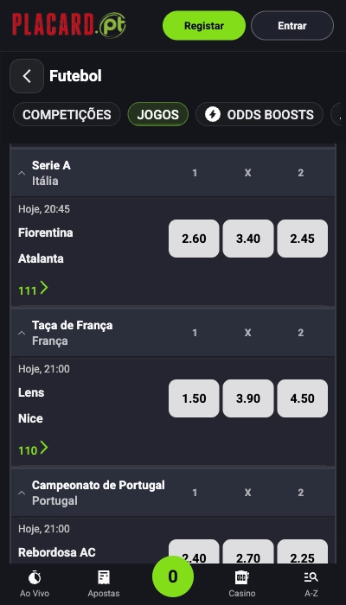The height and width of the screenshot is (605, 346).
Task: Open 110 more markets for Lens-Nice
Action: tap(33, 449)
